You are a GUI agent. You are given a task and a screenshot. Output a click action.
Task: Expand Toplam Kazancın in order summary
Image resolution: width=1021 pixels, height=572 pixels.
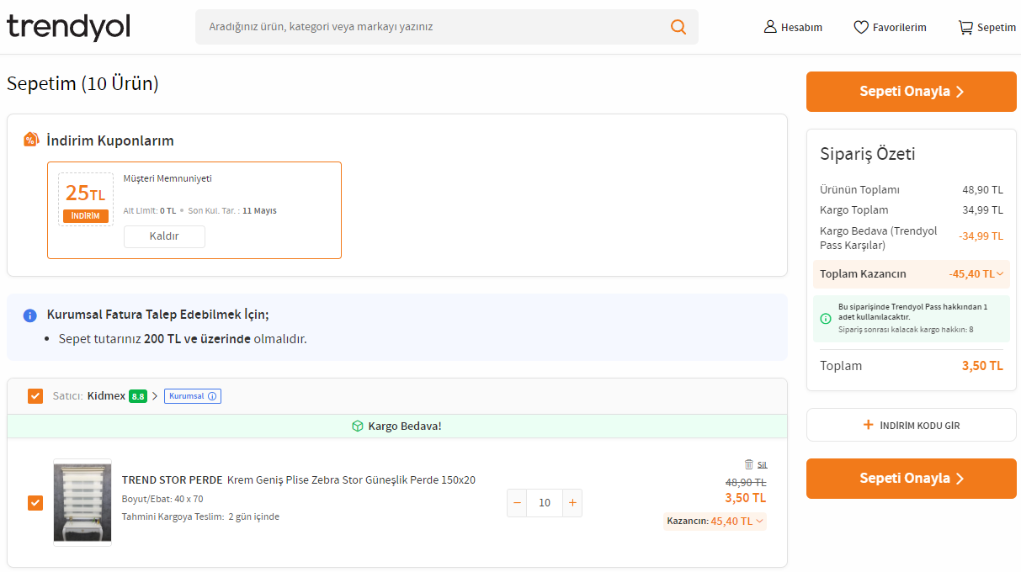click(912, 274)
